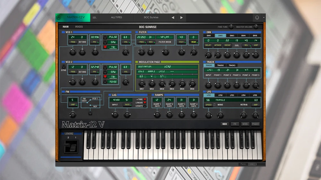
Task: Click the RAMP 4 RATE knob
Action: click(194, 115)
